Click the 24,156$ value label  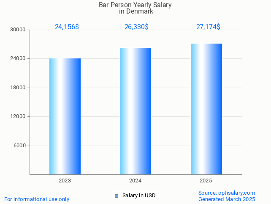[x=67, y=27]
